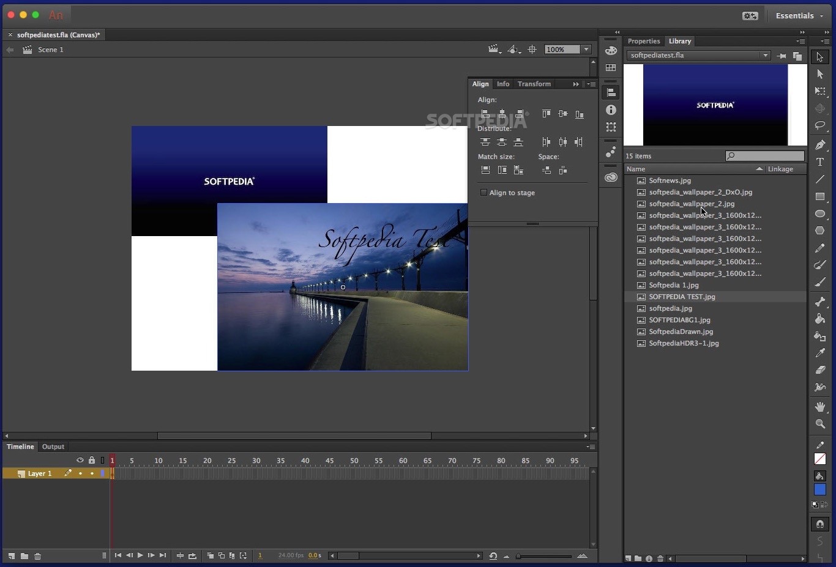
Task: Toggle Layer 1 visibility dot
Action: tap(80, 473)
